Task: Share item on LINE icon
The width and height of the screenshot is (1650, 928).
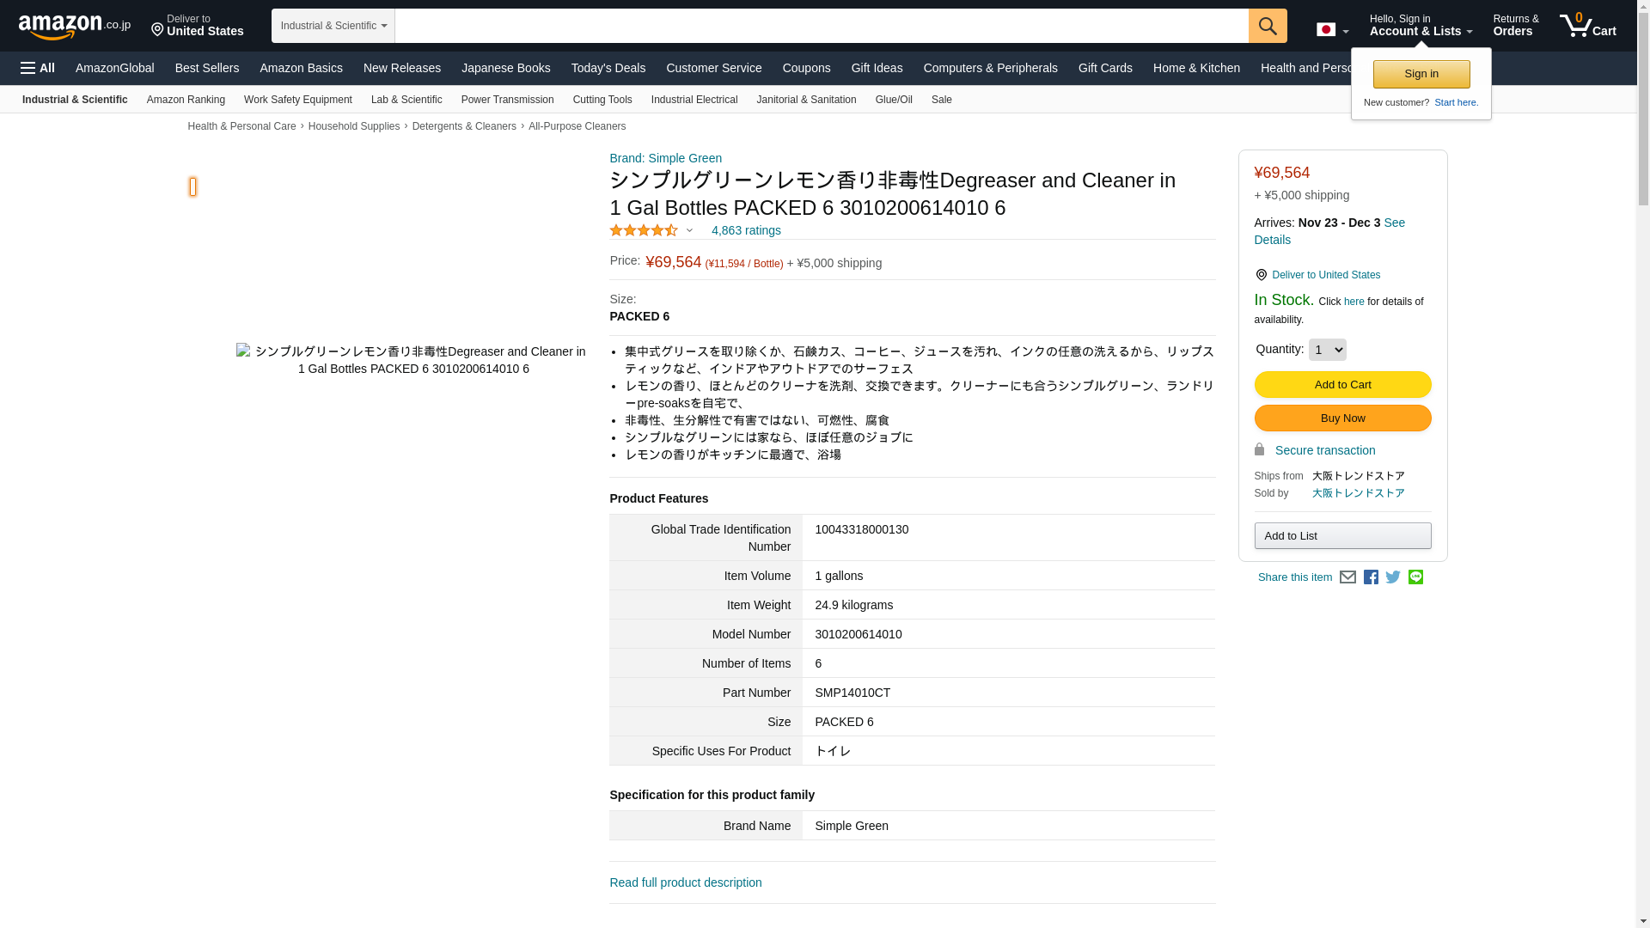Action: click(1415, 577)
